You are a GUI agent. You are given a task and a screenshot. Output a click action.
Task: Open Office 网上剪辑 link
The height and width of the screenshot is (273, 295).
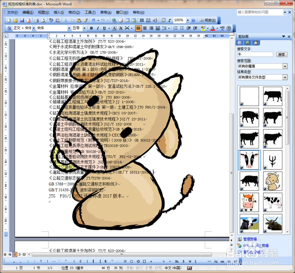[256, 245]
